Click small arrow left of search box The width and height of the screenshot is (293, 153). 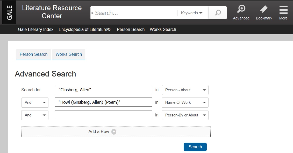click(x=92, y=13)
